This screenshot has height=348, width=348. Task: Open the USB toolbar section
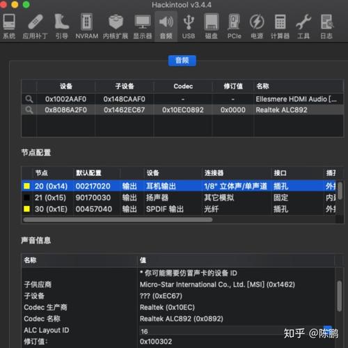(189, 26)
